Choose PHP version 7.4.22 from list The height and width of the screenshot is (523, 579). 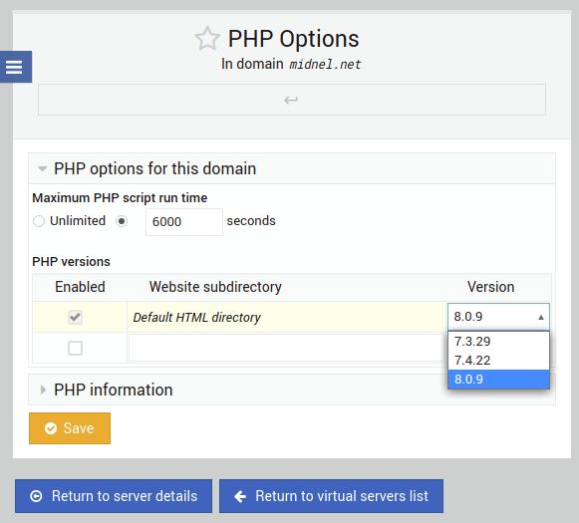(x=498, y=361)
